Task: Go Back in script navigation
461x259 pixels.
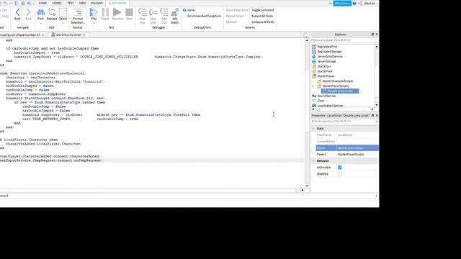Action: [x=17, y=14]
